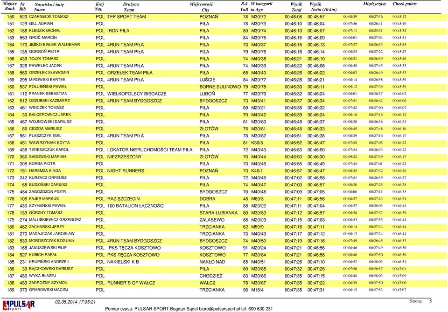Click the team WIELKOPOLSCY BIEGACZE
The image size is (448, 312).
tap(137, 94)
